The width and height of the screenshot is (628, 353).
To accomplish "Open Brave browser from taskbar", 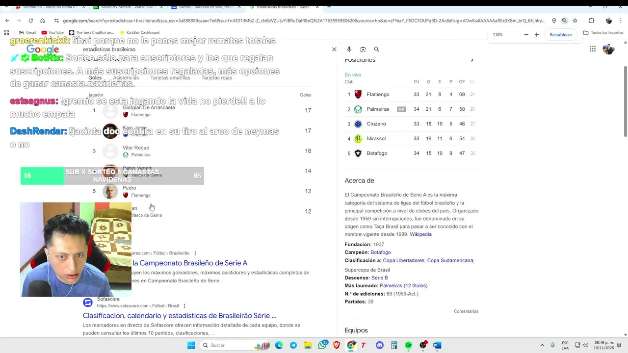I will [337, 345].
